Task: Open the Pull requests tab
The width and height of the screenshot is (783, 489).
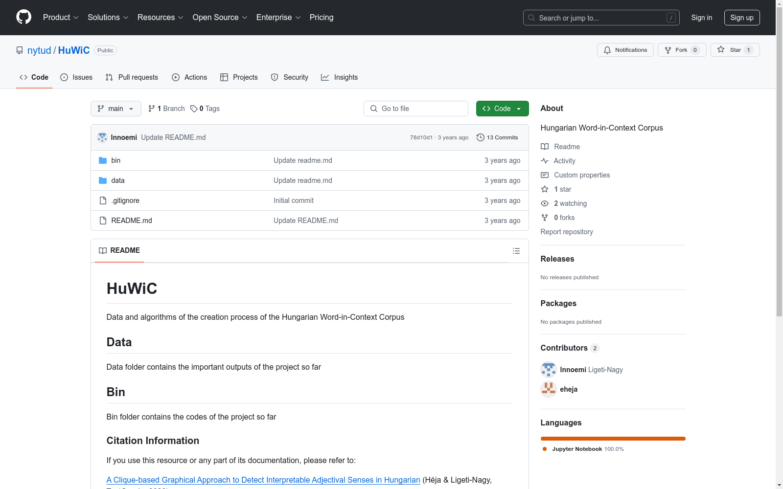Action: 132,77
